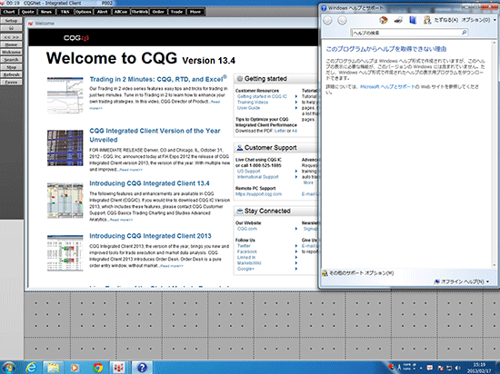Open the Quote toolbar button
The width and height of the screenshot is (500, 374).
(x=28, y=12)
